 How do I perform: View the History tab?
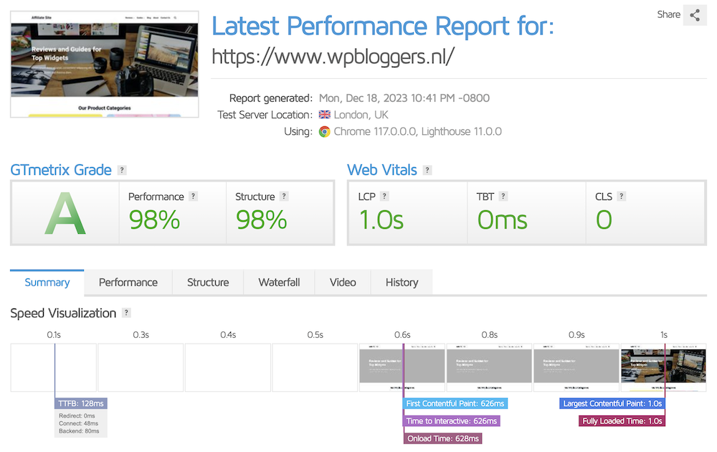click(x=402, y=283)
